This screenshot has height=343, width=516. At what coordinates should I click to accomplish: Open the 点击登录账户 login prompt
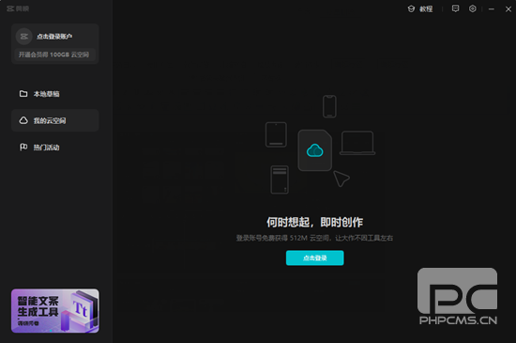click(x=54, y=37)
